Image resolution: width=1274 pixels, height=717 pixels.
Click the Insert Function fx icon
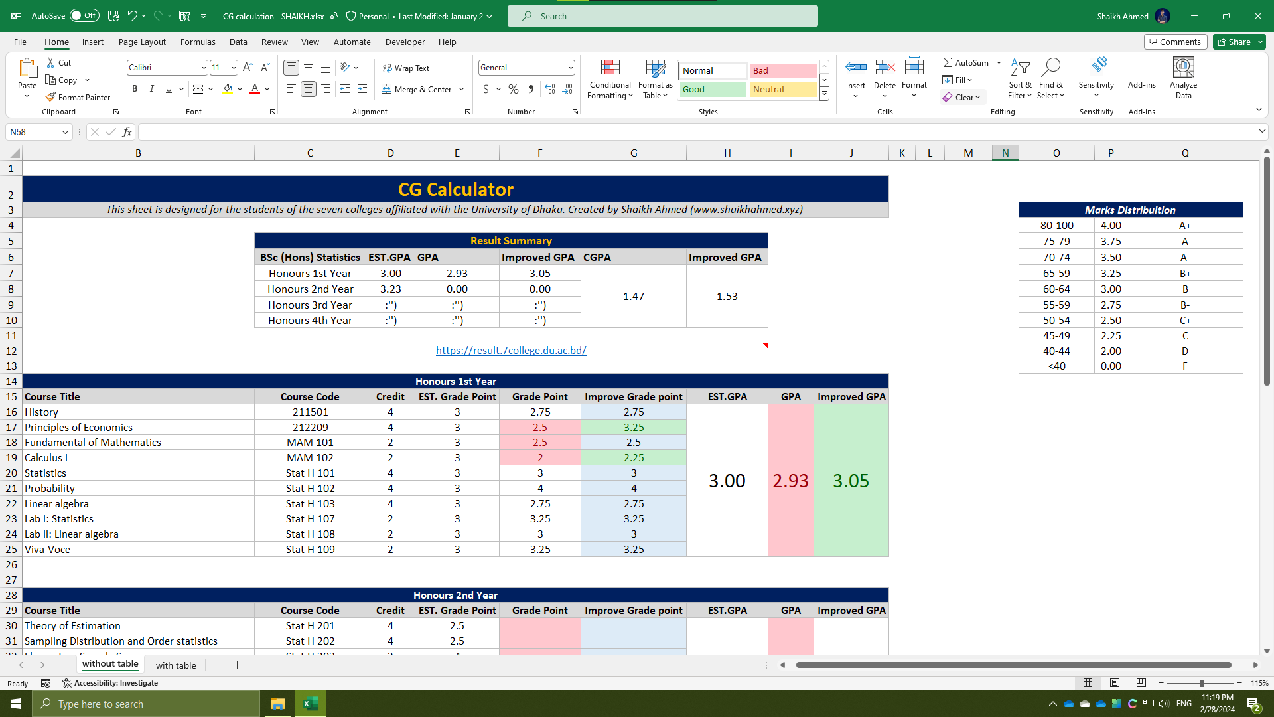pyautogui.click(x=127, y=132)
